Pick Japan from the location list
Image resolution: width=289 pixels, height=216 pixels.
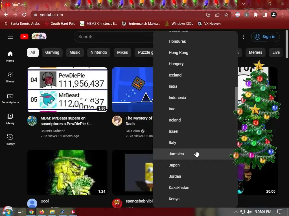195,165
